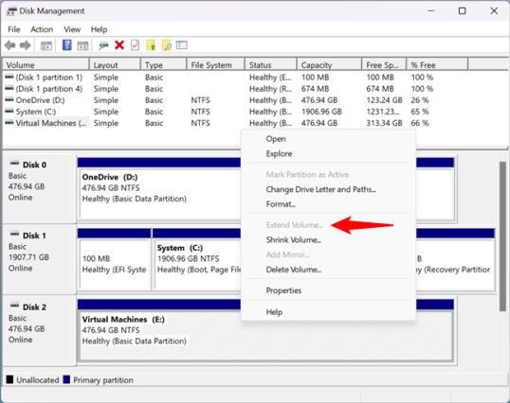Click the blue Primary partition legend swatch
This screenshot has width=510, height=403.
66,379
